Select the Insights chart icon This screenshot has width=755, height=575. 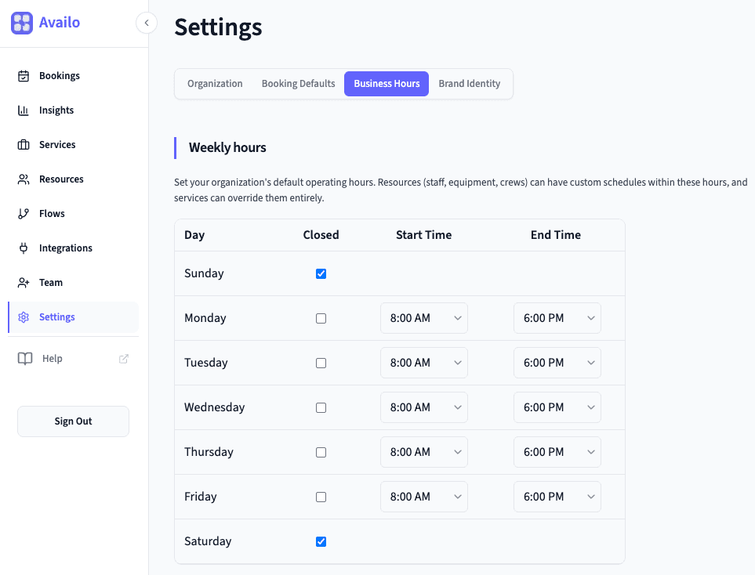tap(23, 110)
